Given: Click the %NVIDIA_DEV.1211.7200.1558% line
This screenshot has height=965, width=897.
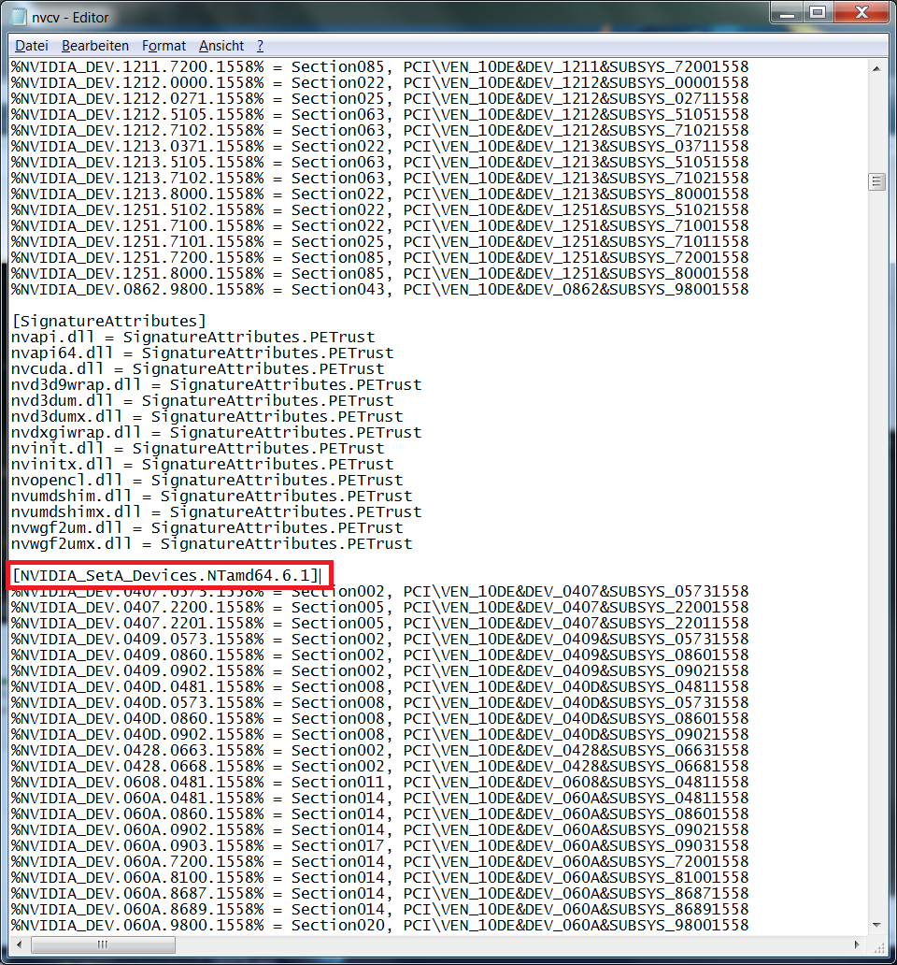Looking at the screenshot, I should (x=380, y=67).
